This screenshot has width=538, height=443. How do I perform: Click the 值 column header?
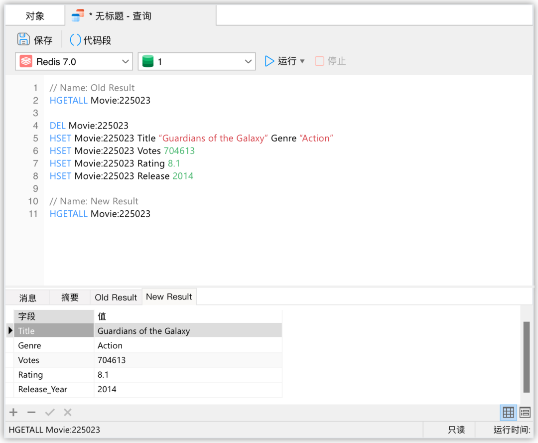coord(188,316)
